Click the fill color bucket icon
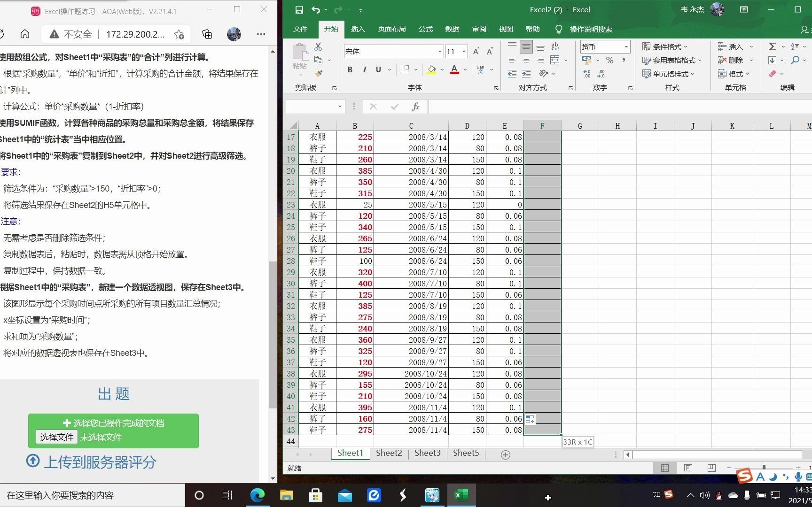 (432, 69)
